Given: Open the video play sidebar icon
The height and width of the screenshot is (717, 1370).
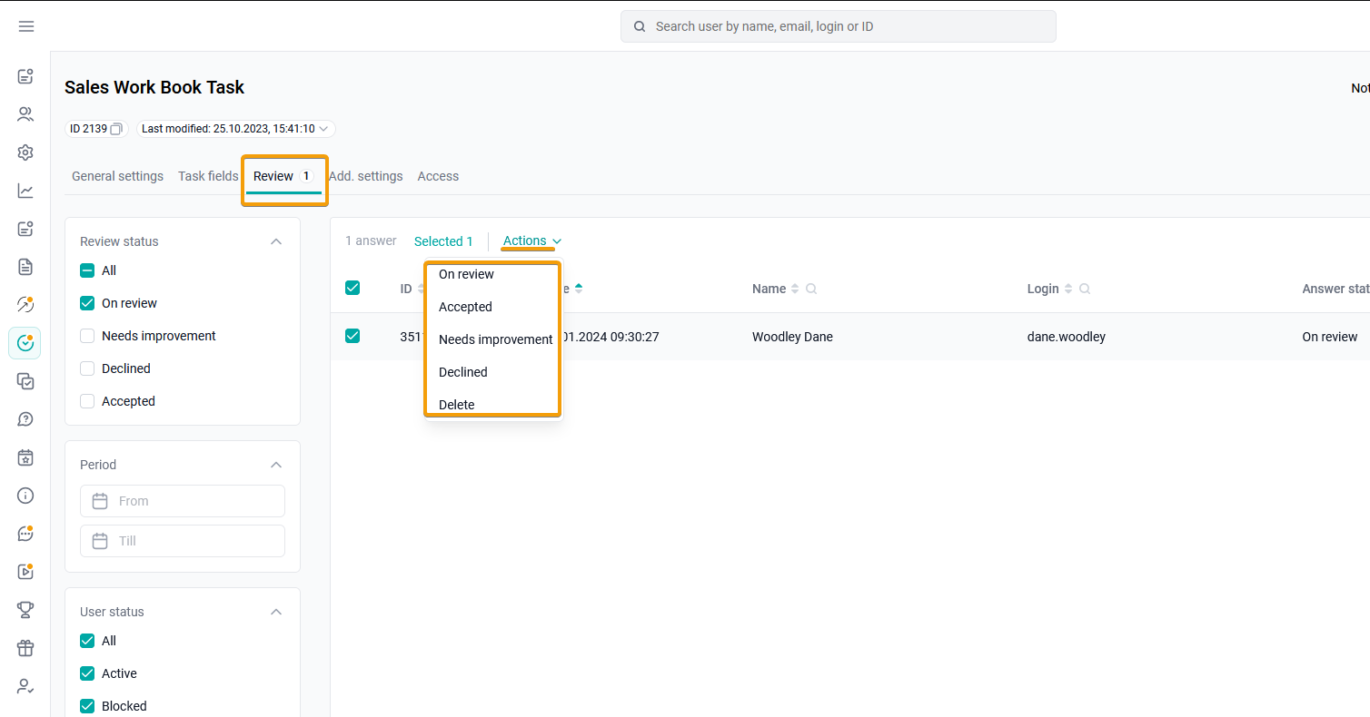Looking at the screenshot, I should coord(25,572).
